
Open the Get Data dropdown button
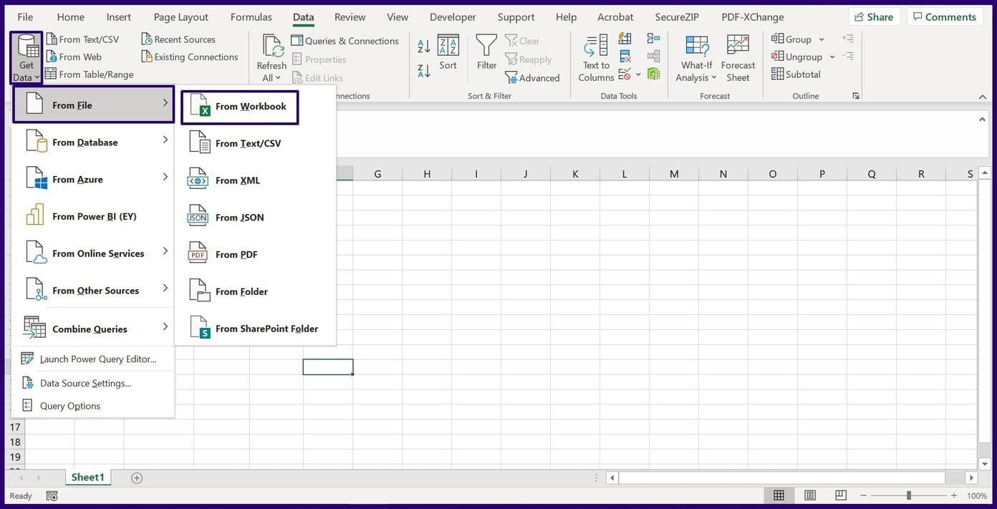click(x=27, y=58)
